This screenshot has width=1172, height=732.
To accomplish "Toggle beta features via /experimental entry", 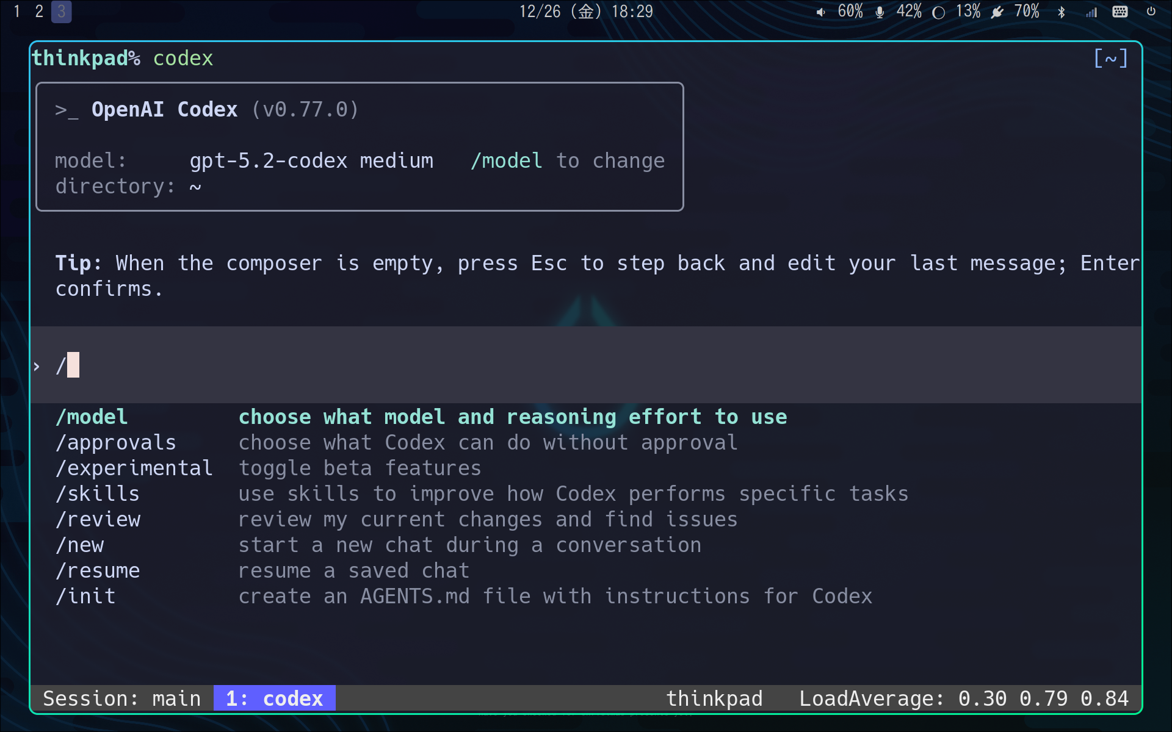I will pyautogui.click(x=134, y=468).
